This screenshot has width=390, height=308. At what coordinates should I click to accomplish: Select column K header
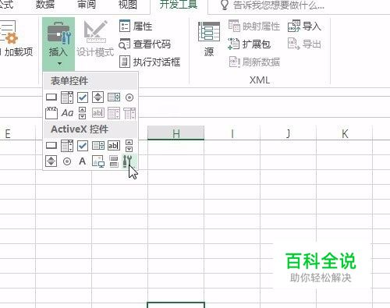[x=345, y=133]
